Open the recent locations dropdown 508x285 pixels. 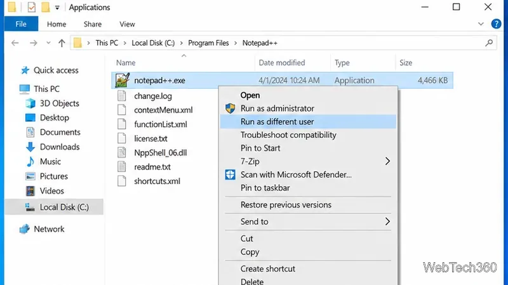[x=48, y=43]
